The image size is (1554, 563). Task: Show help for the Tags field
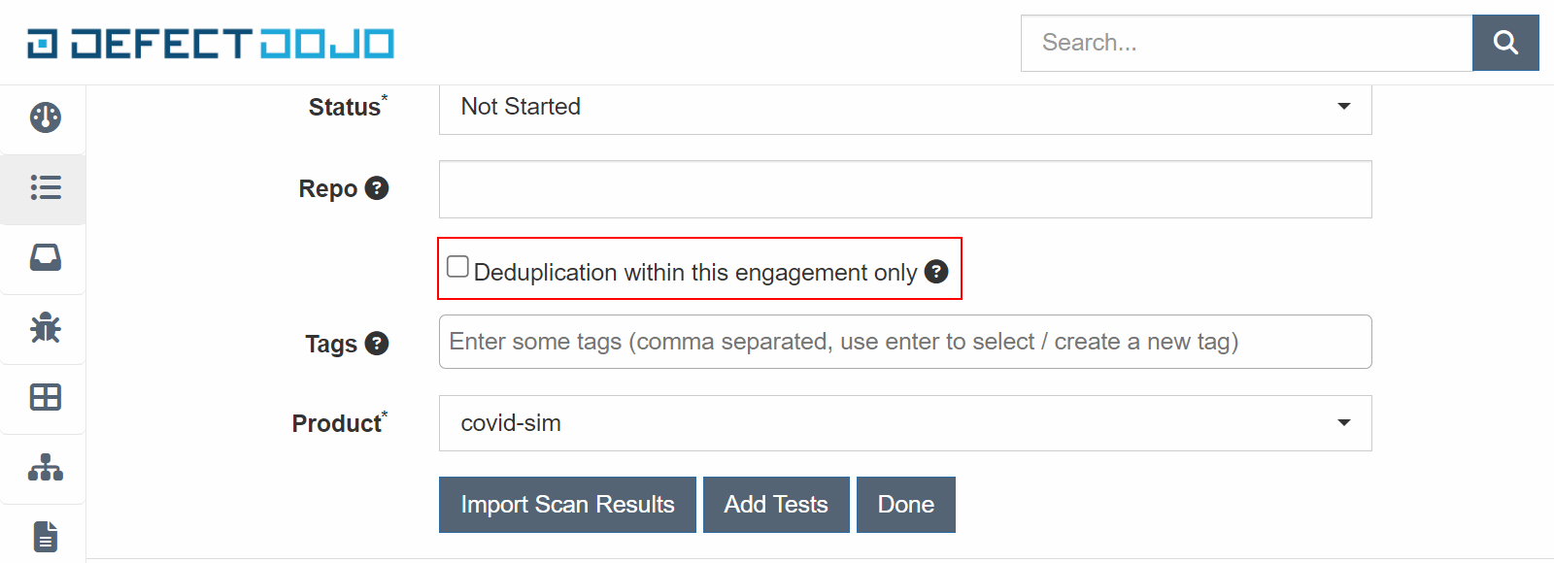[377, 344]
